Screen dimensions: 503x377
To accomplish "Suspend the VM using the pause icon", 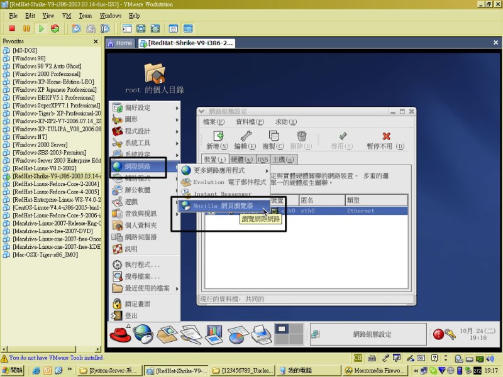I will 26,28.
